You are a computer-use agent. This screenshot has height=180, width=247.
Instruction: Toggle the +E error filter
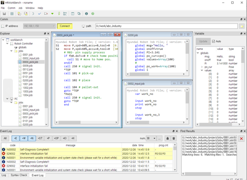coord(15,138)
